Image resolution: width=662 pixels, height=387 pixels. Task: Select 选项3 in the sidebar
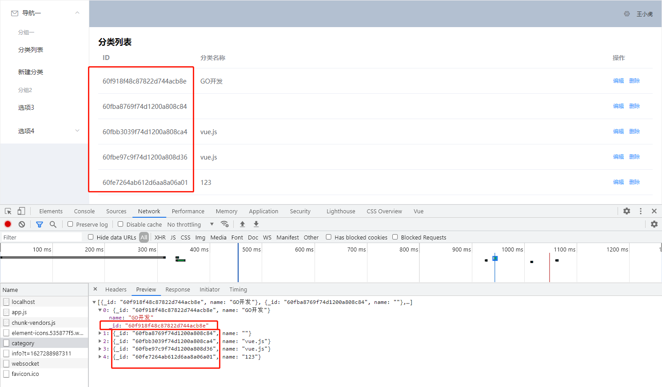point(26,108)
